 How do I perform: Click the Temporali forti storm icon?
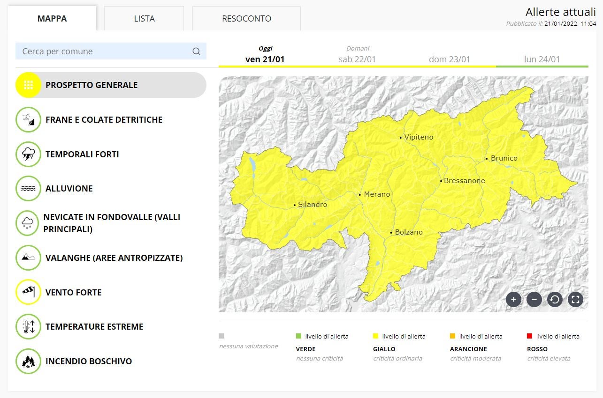(28, 155)
